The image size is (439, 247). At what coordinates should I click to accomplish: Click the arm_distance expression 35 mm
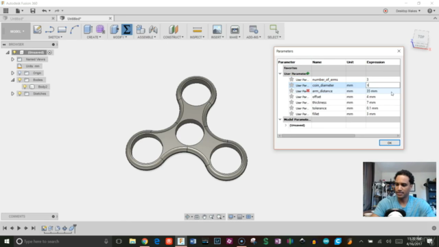[x=372, y=91]
